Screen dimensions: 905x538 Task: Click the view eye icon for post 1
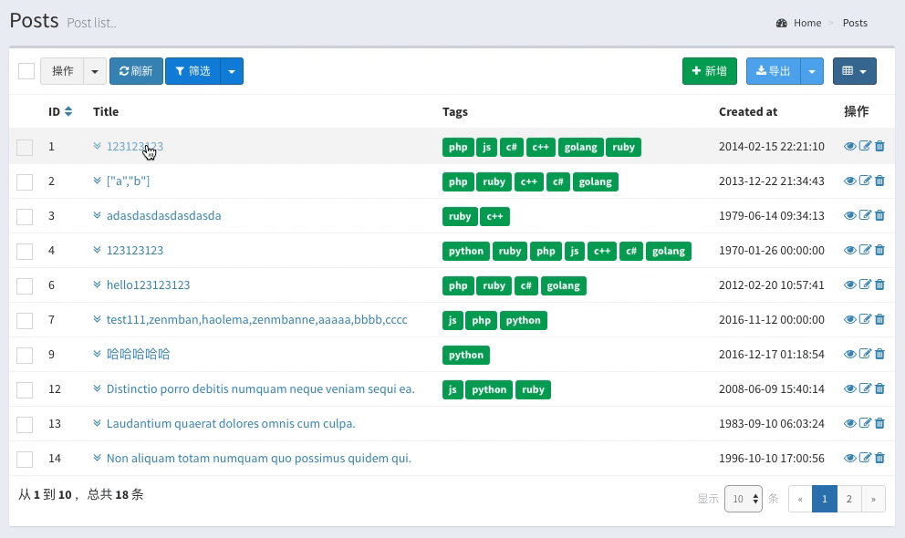click(849, 147)
